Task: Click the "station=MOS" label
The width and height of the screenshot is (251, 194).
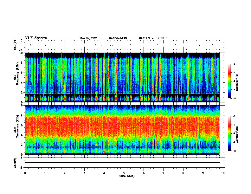Action: (x=118, y=38)
